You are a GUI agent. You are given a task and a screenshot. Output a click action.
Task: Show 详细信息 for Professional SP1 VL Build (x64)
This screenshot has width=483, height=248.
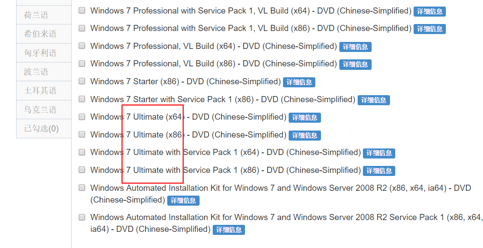pos(430,11)
